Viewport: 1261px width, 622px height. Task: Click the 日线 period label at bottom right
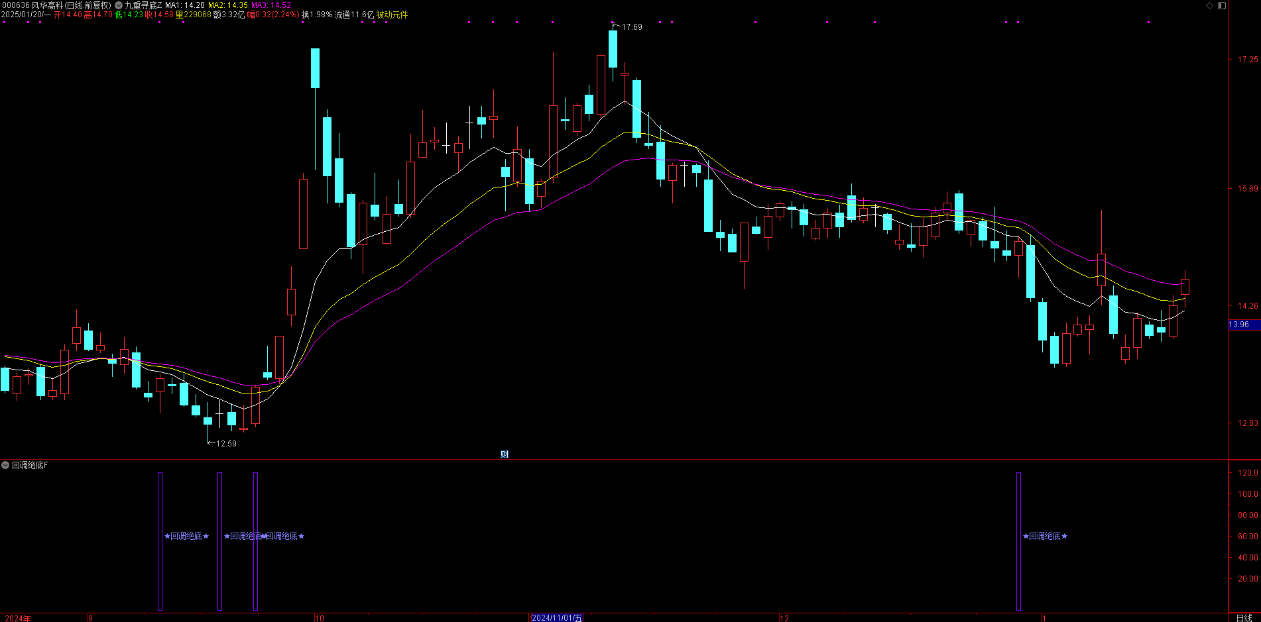pos(1244,618)
